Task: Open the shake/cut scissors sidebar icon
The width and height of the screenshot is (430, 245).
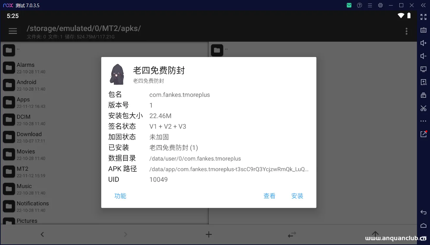Action: 423,108
